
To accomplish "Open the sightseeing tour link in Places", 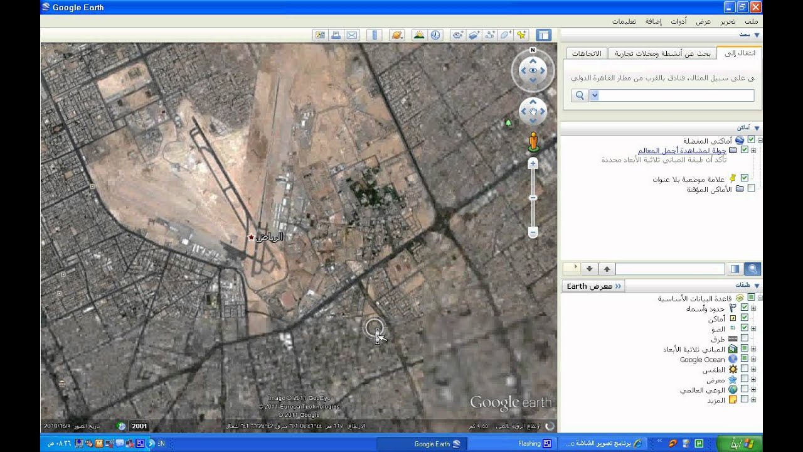I will (x=682, y=151).
